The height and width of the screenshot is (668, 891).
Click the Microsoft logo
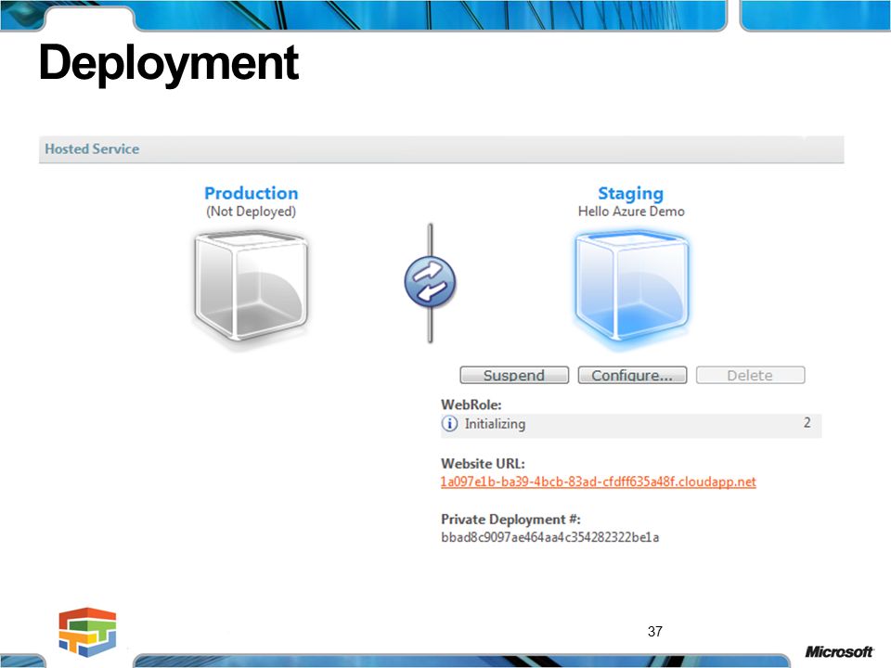click(839, 651)
